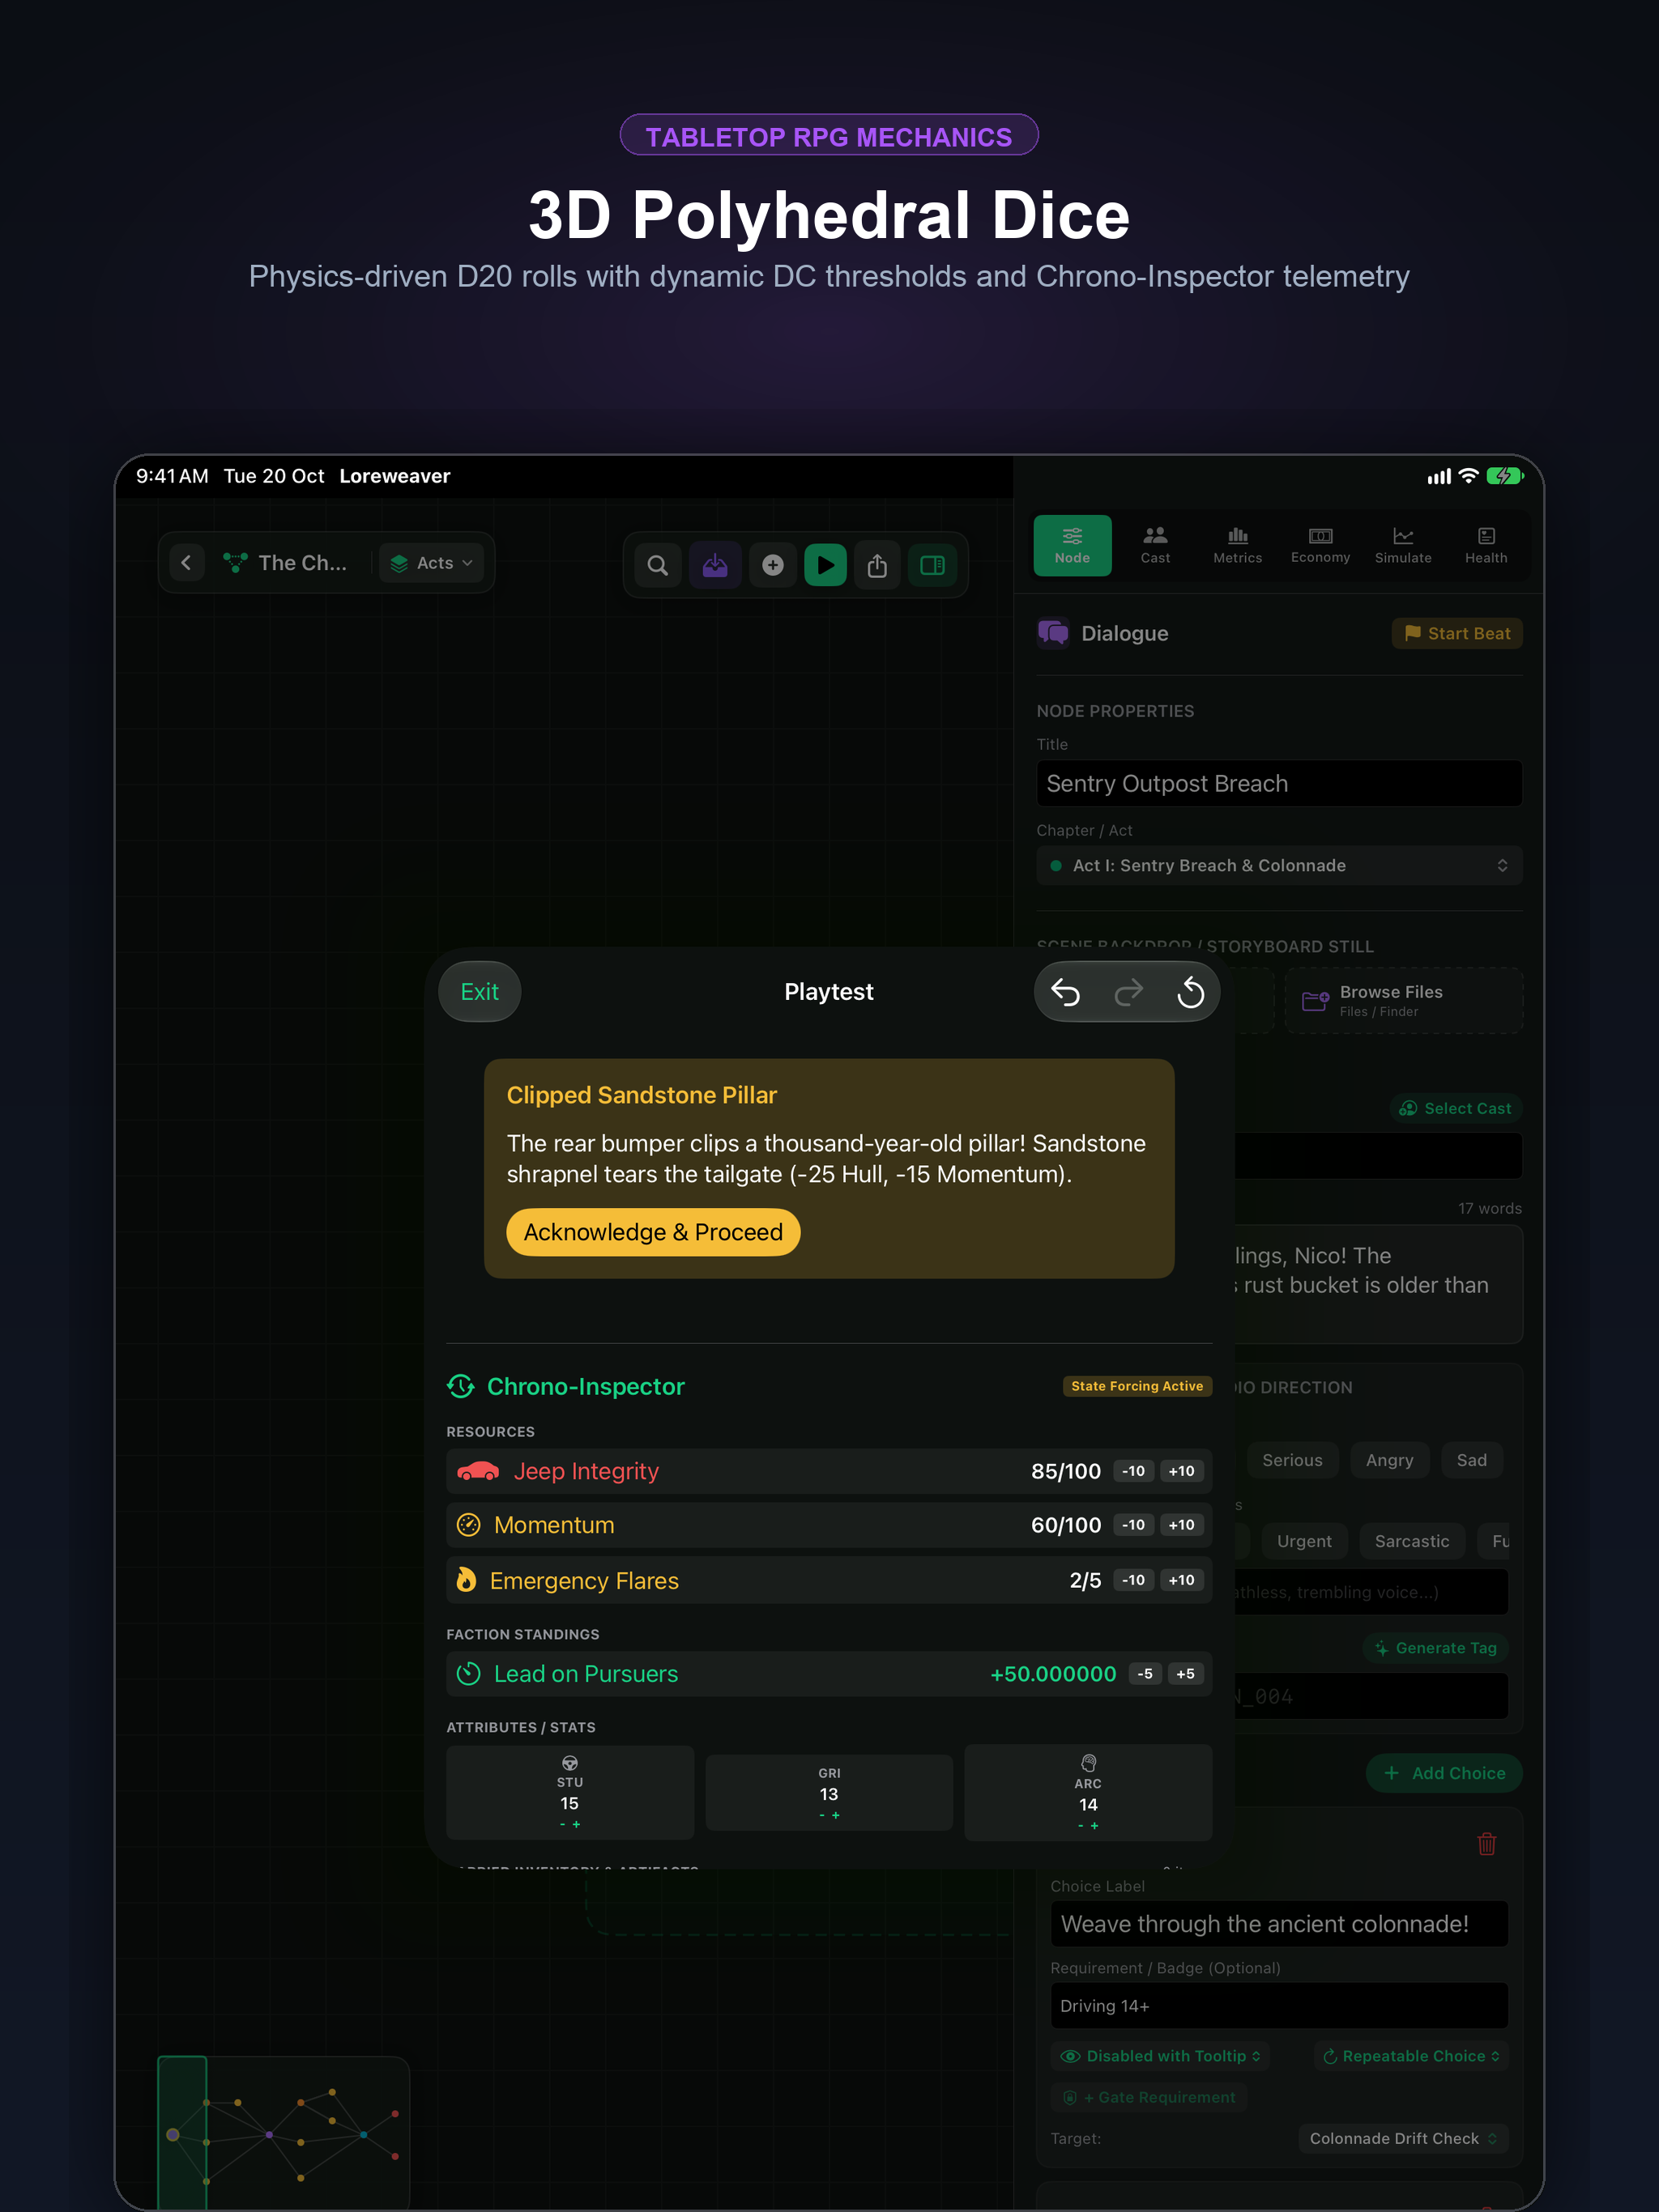Screen dimensions: 1659x2212
Task: Click the import tray icon in toolbar
Action: pyautogui.click(x=714, y=565)
